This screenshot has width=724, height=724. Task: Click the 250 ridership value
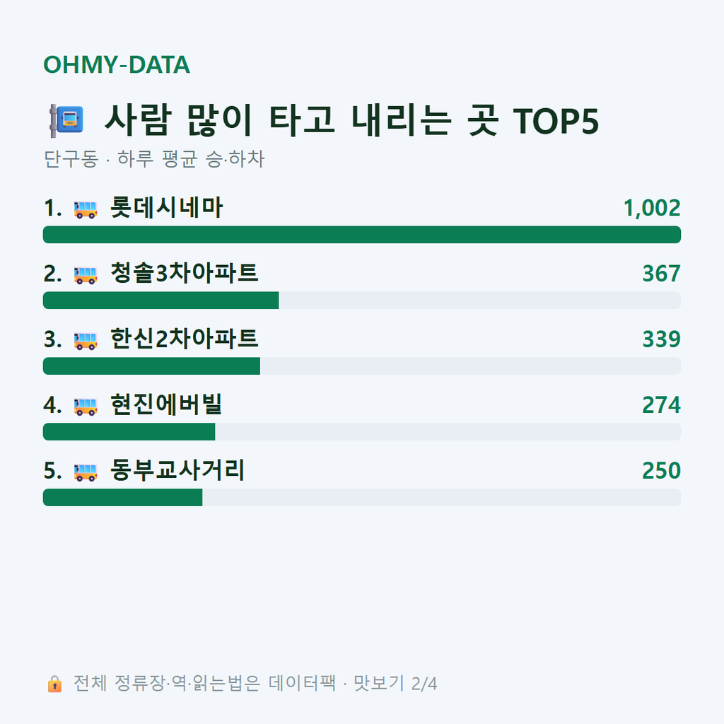tap(661, 470)
